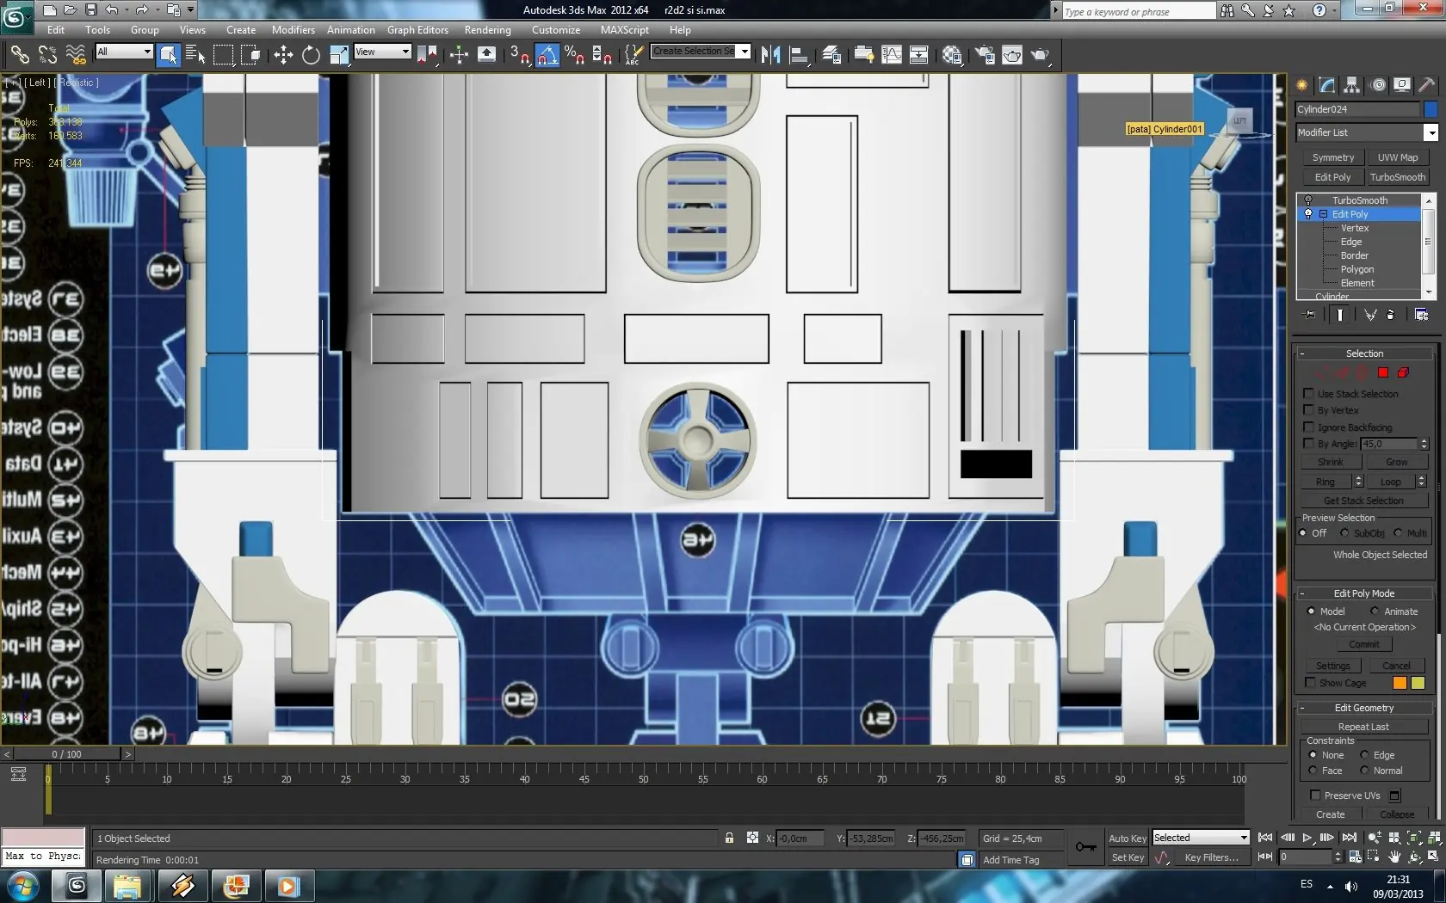
Task: Open the Render Setup dialog
Action: point(985,55)
